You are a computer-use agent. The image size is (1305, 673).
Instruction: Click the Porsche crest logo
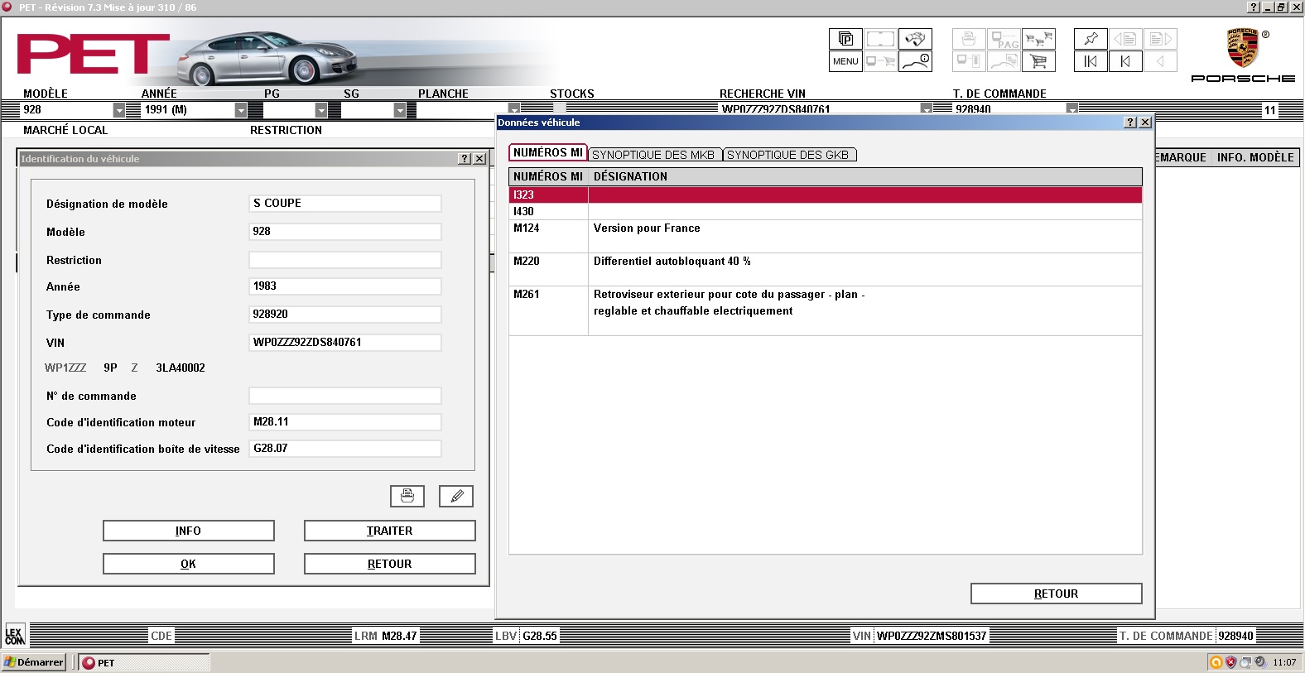[x=1242, y=48]
